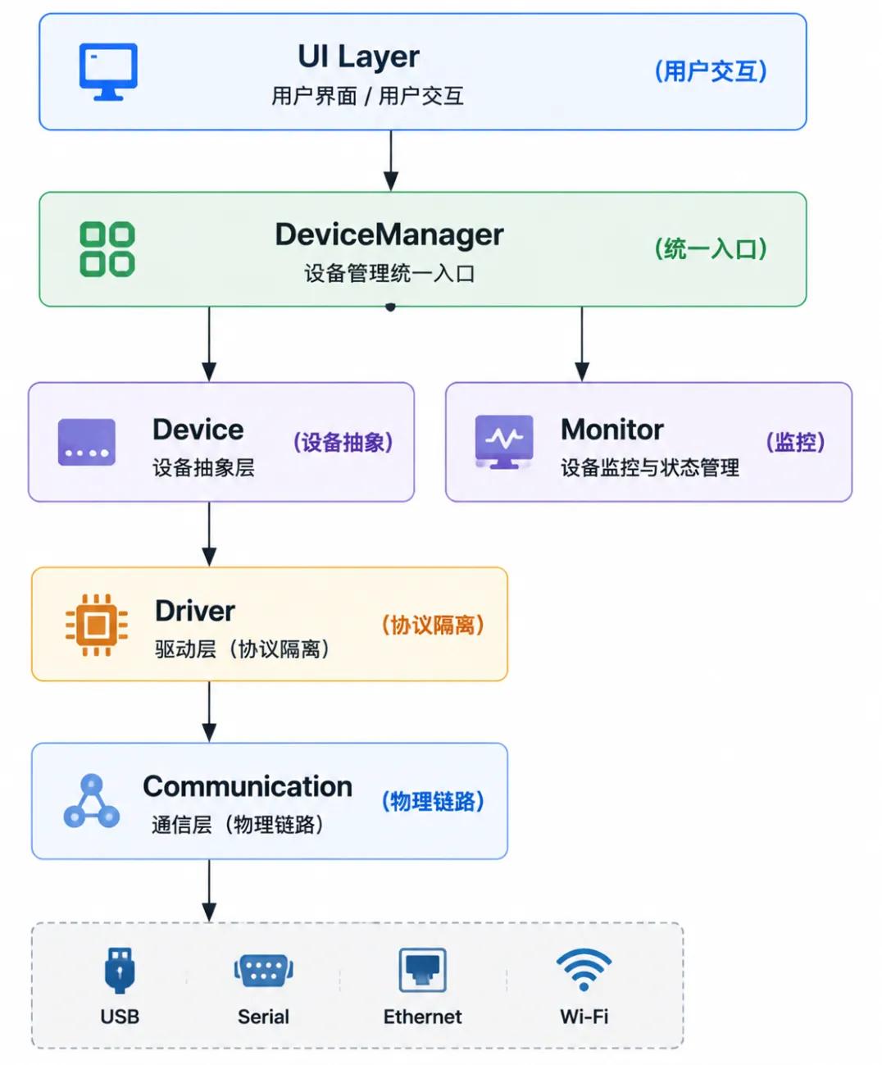Screen dimensions: 882x1065
Task: Select the UI Layer title
Action: (358, 57)
